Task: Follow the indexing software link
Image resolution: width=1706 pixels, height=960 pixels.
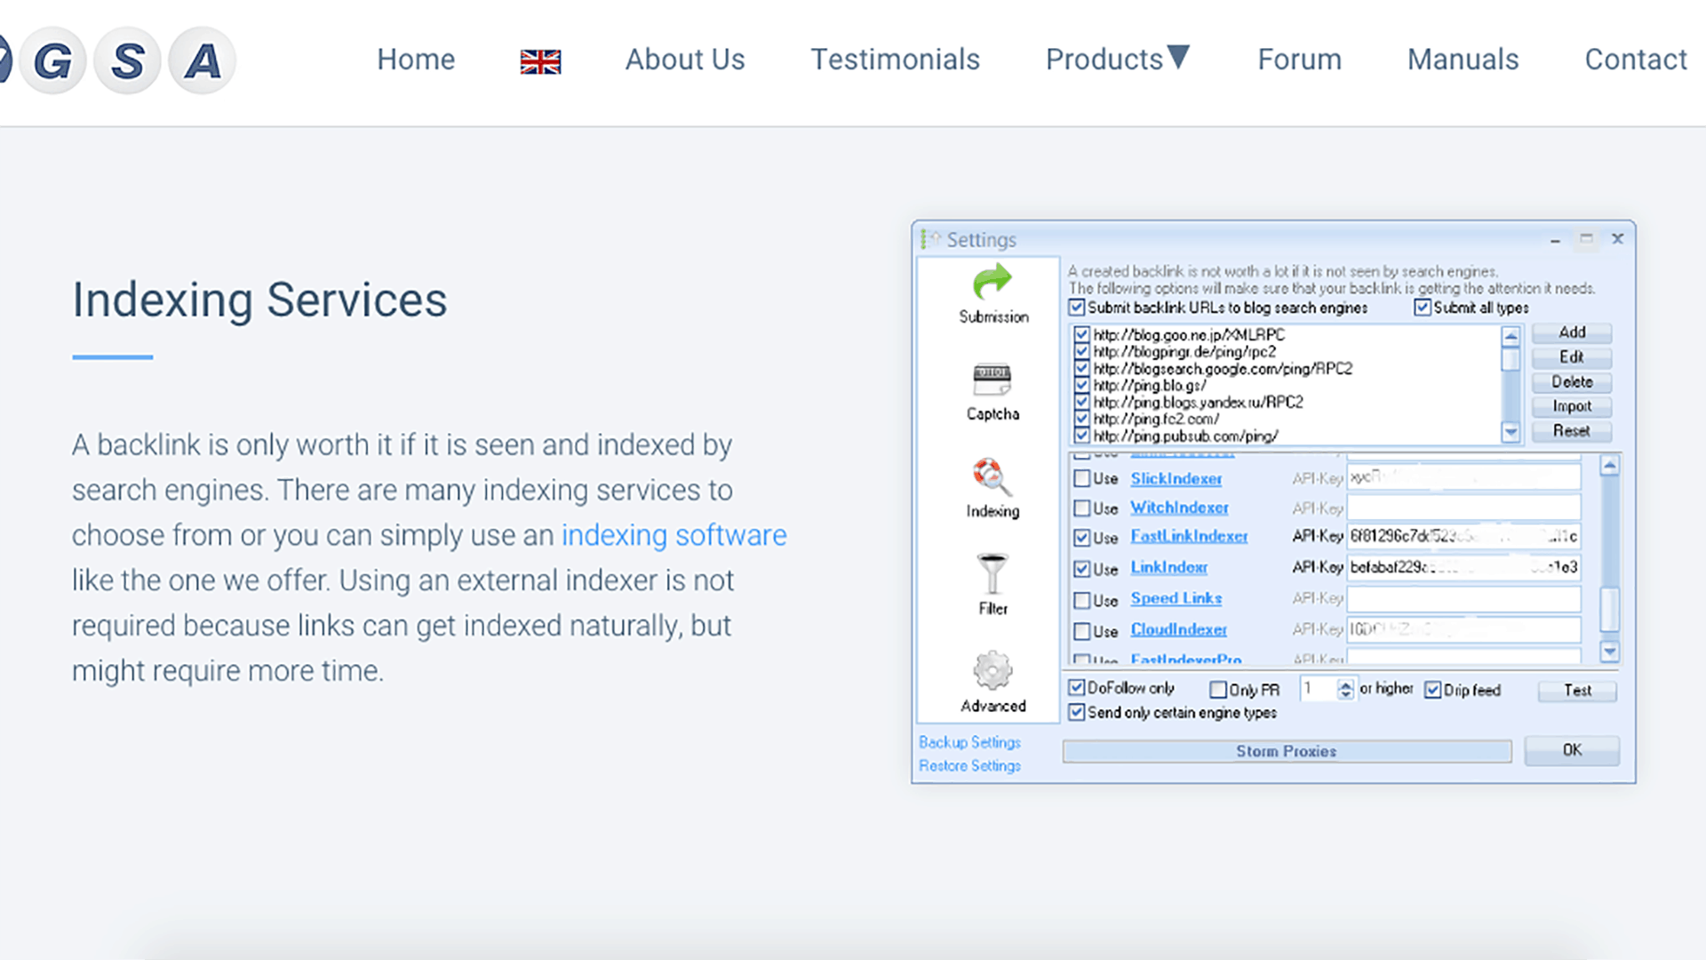Action: point(674,535)
